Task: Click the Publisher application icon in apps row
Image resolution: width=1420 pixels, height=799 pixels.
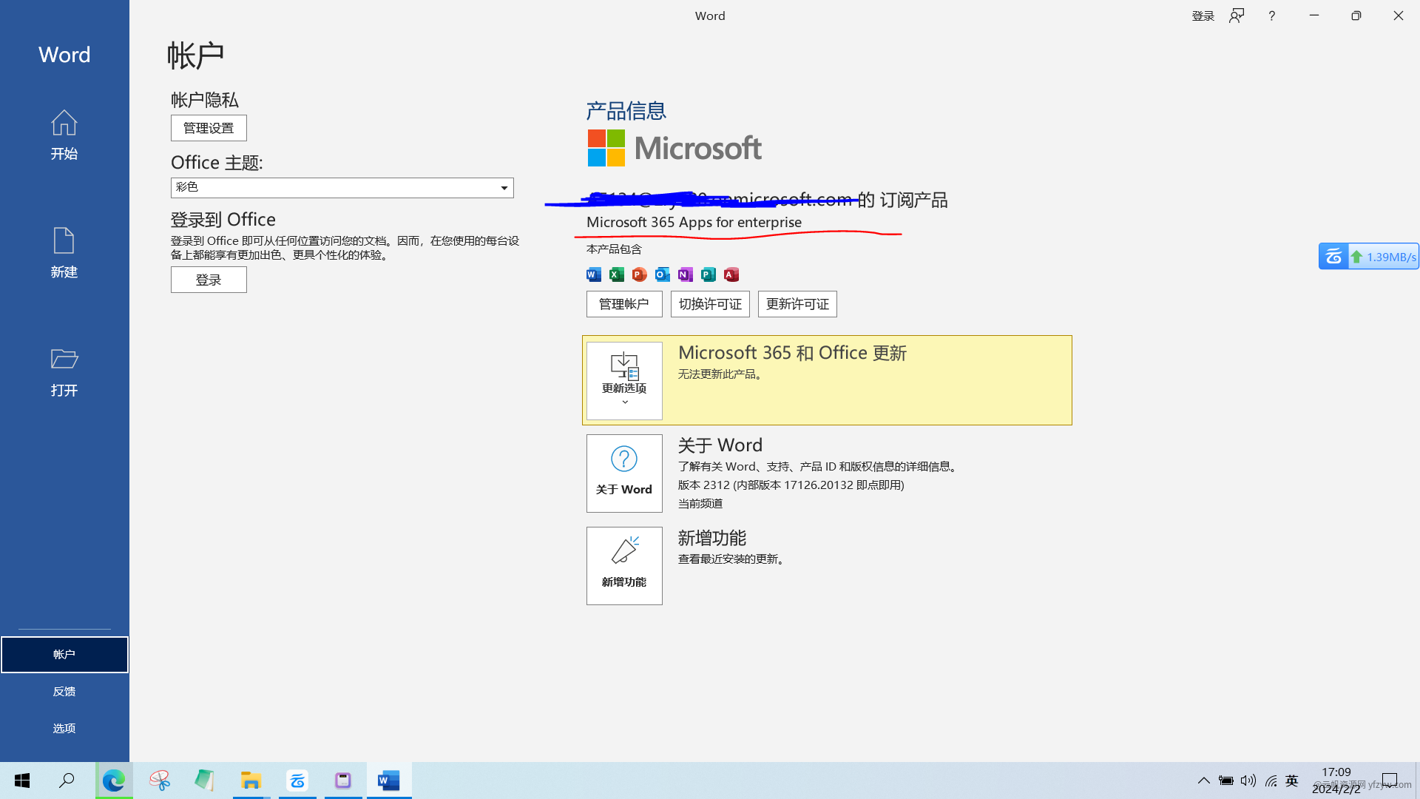Action: 707,274
